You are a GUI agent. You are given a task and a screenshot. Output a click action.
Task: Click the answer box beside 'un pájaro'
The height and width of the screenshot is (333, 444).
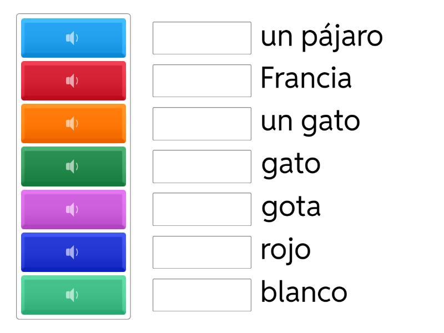click(202, 38)
